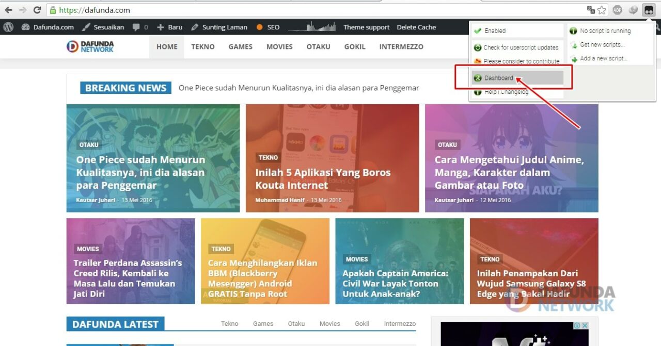The height and width of the screenshot is (346, 661).
Task: Click the comments bubble in admin bar
Action: pos(140,27)
